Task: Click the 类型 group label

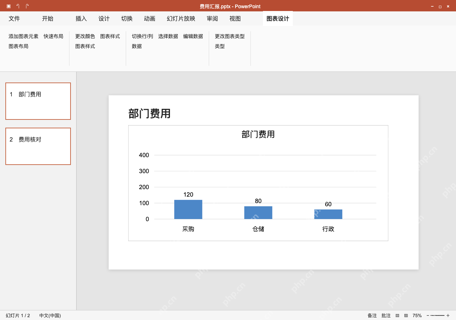Action: tap(220, 46)
